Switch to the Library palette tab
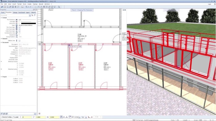Screen dimensions: 216x121 (x=15, y=13)
